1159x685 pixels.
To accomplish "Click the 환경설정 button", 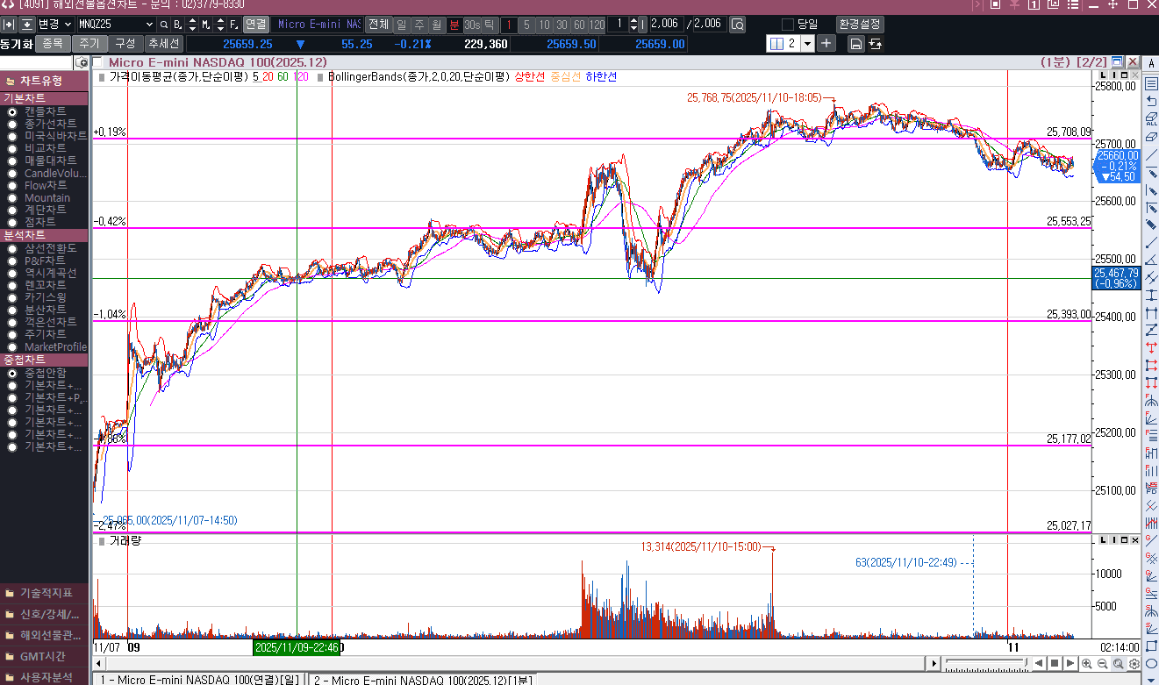I will (860, 24).
